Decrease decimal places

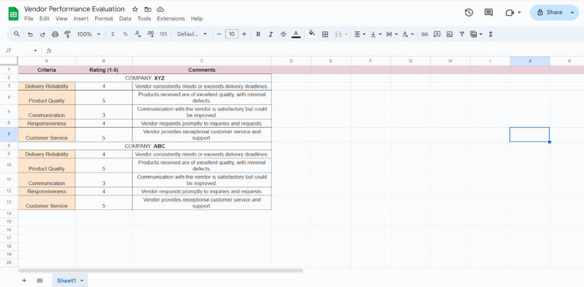(138, 34)
